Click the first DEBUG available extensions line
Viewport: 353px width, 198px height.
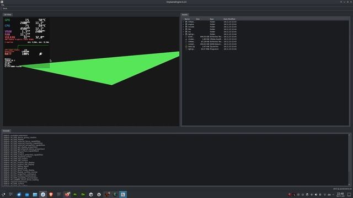coord(16,136)
